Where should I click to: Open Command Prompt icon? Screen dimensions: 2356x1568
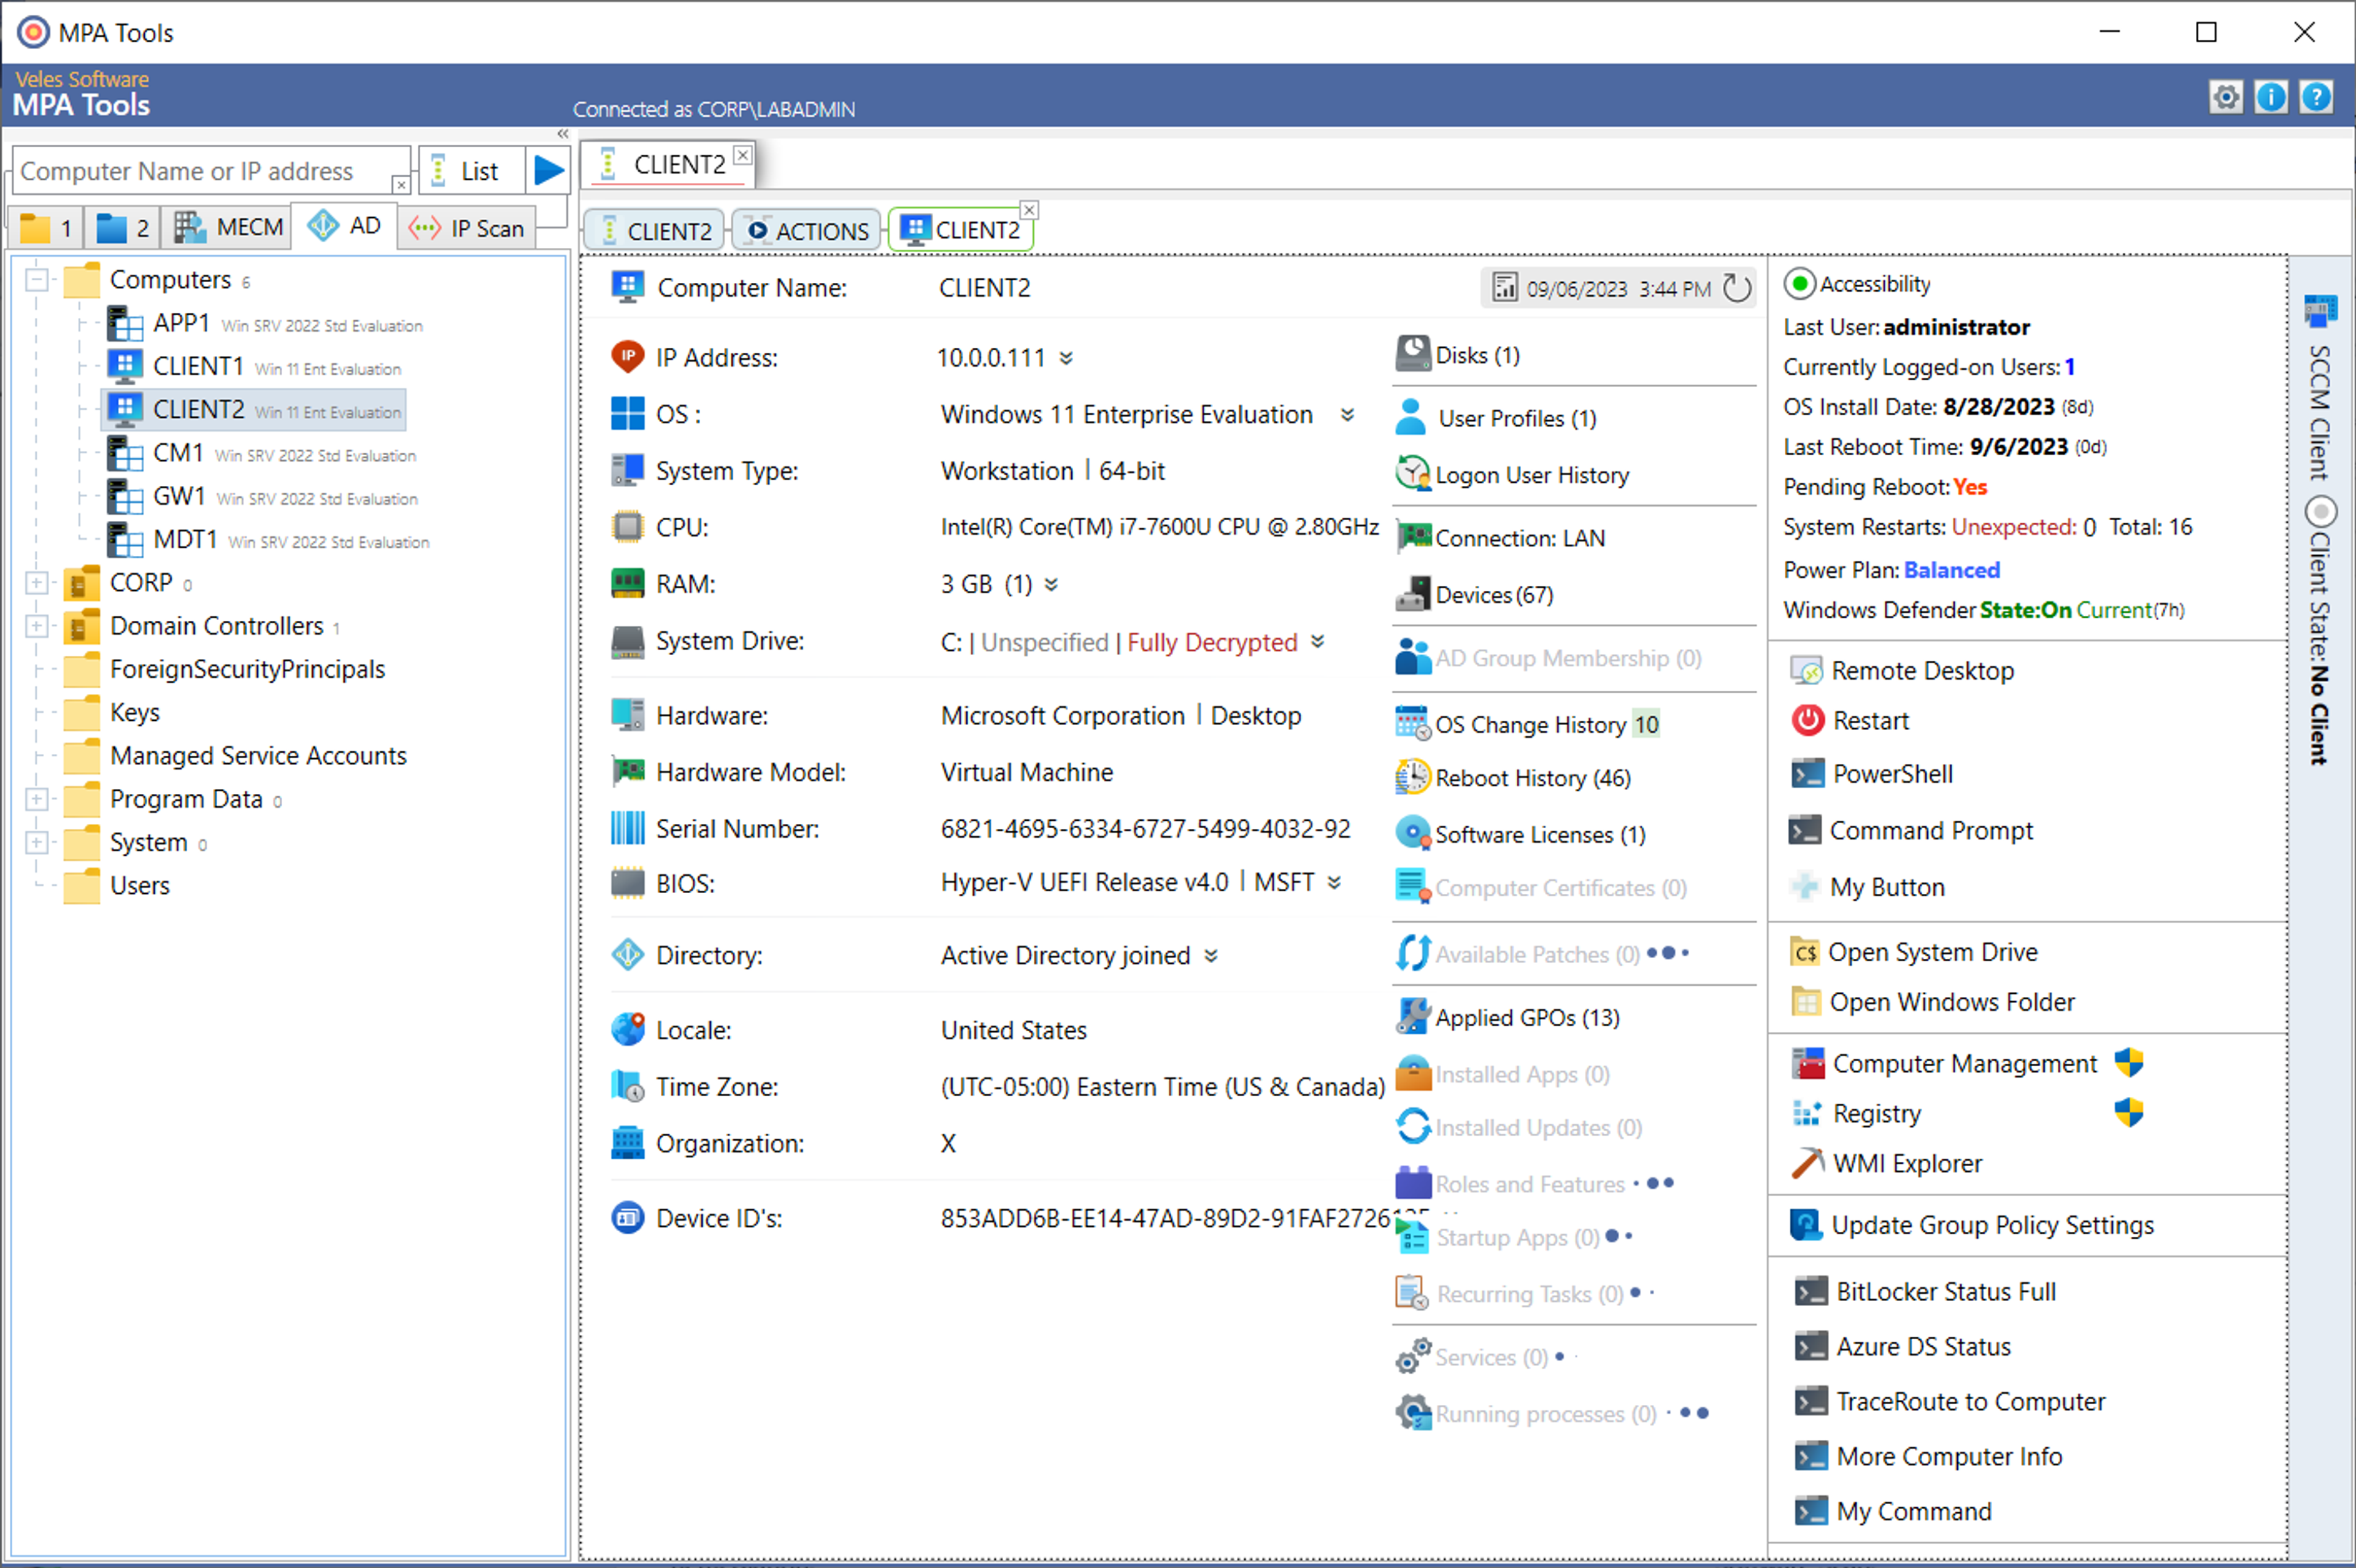pyautogui.click(x=1805, y=830)
